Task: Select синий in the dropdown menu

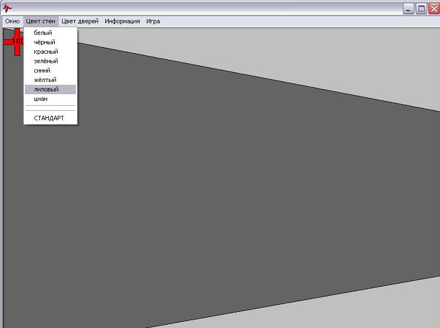Action: [42, 70]
